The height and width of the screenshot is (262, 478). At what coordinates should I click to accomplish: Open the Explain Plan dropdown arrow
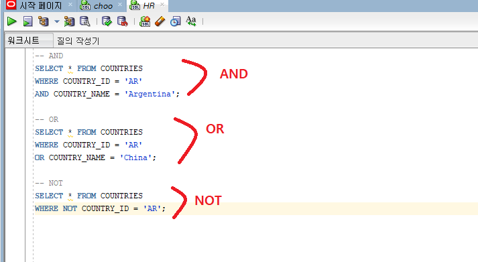pyautogui.click(x=57, y=21)
